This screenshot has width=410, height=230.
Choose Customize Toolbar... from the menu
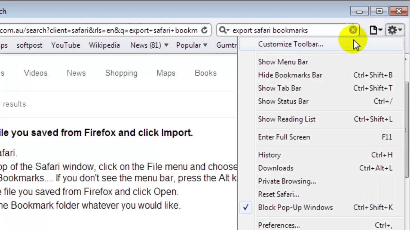pyautogui.click(x=321, y=44)
